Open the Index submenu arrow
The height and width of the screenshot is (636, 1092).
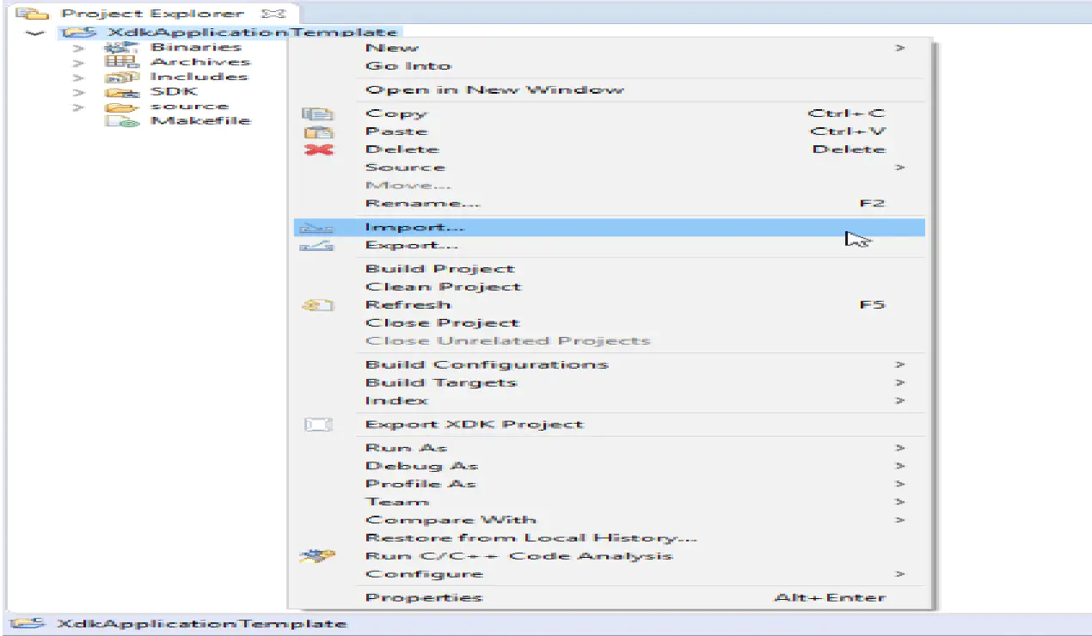pyautogui.click(x=900, y=401)
